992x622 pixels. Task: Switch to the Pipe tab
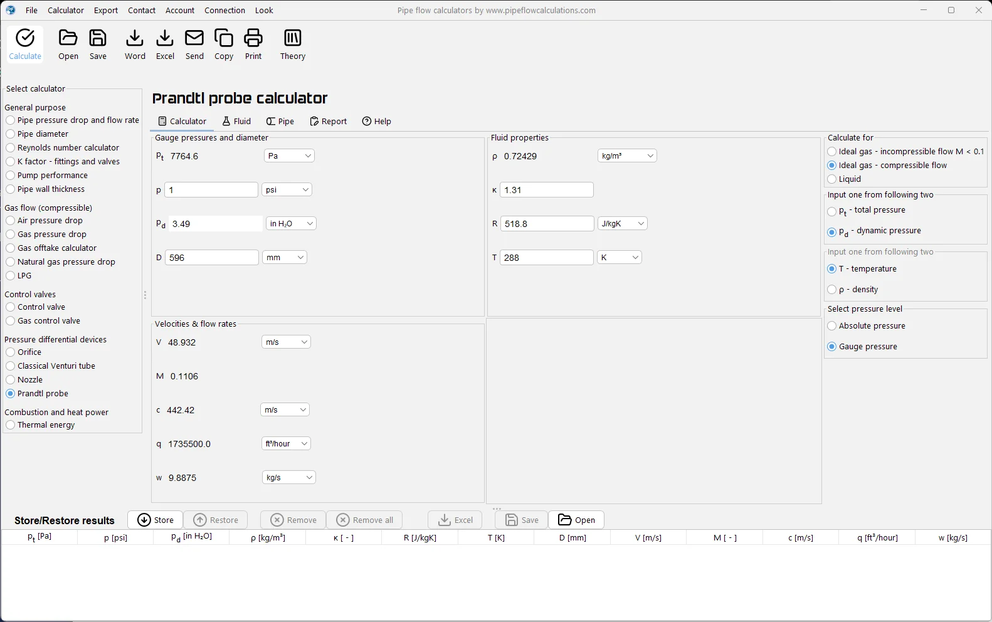[280, 121]
